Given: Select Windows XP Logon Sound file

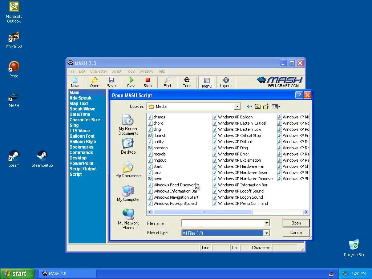Looking at the screenshot, I should point(238,197).
